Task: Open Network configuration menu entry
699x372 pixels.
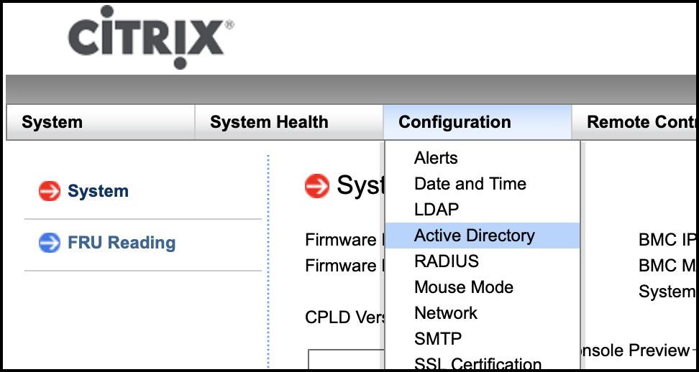Action: [483, 313]
